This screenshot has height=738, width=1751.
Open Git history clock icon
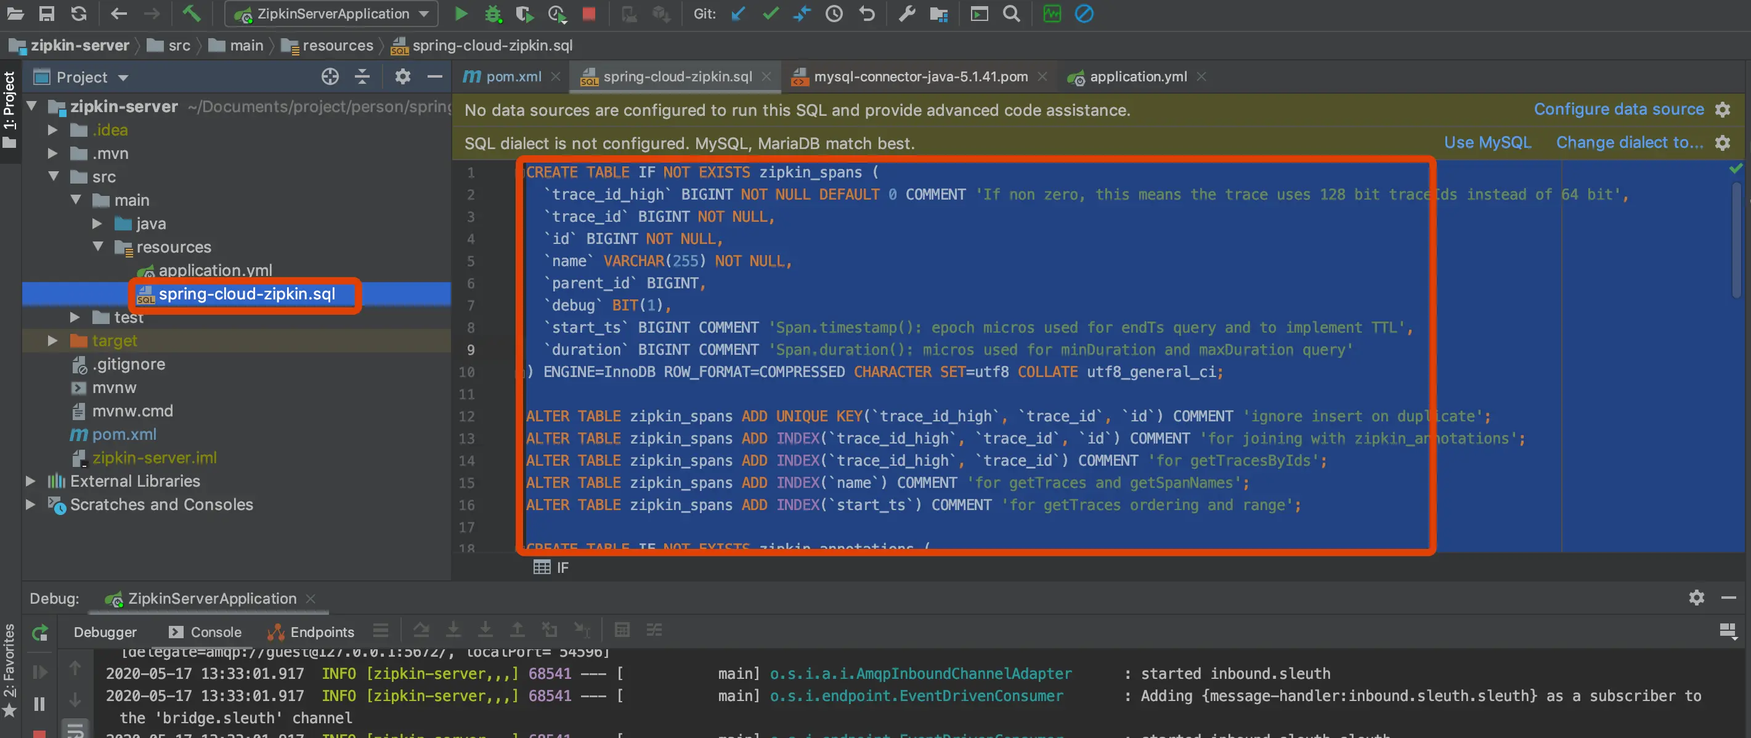[834, 14]
